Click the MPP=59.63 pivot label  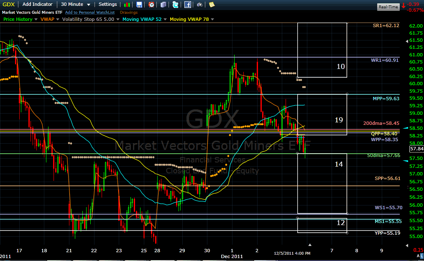pyautogui.click(x=386, y=99)
